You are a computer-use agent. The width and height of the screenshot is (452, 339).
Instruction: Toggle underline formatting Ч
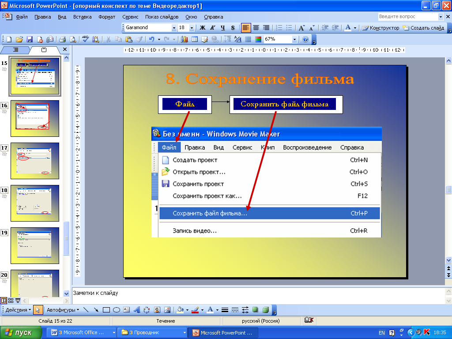click(223, 28)
